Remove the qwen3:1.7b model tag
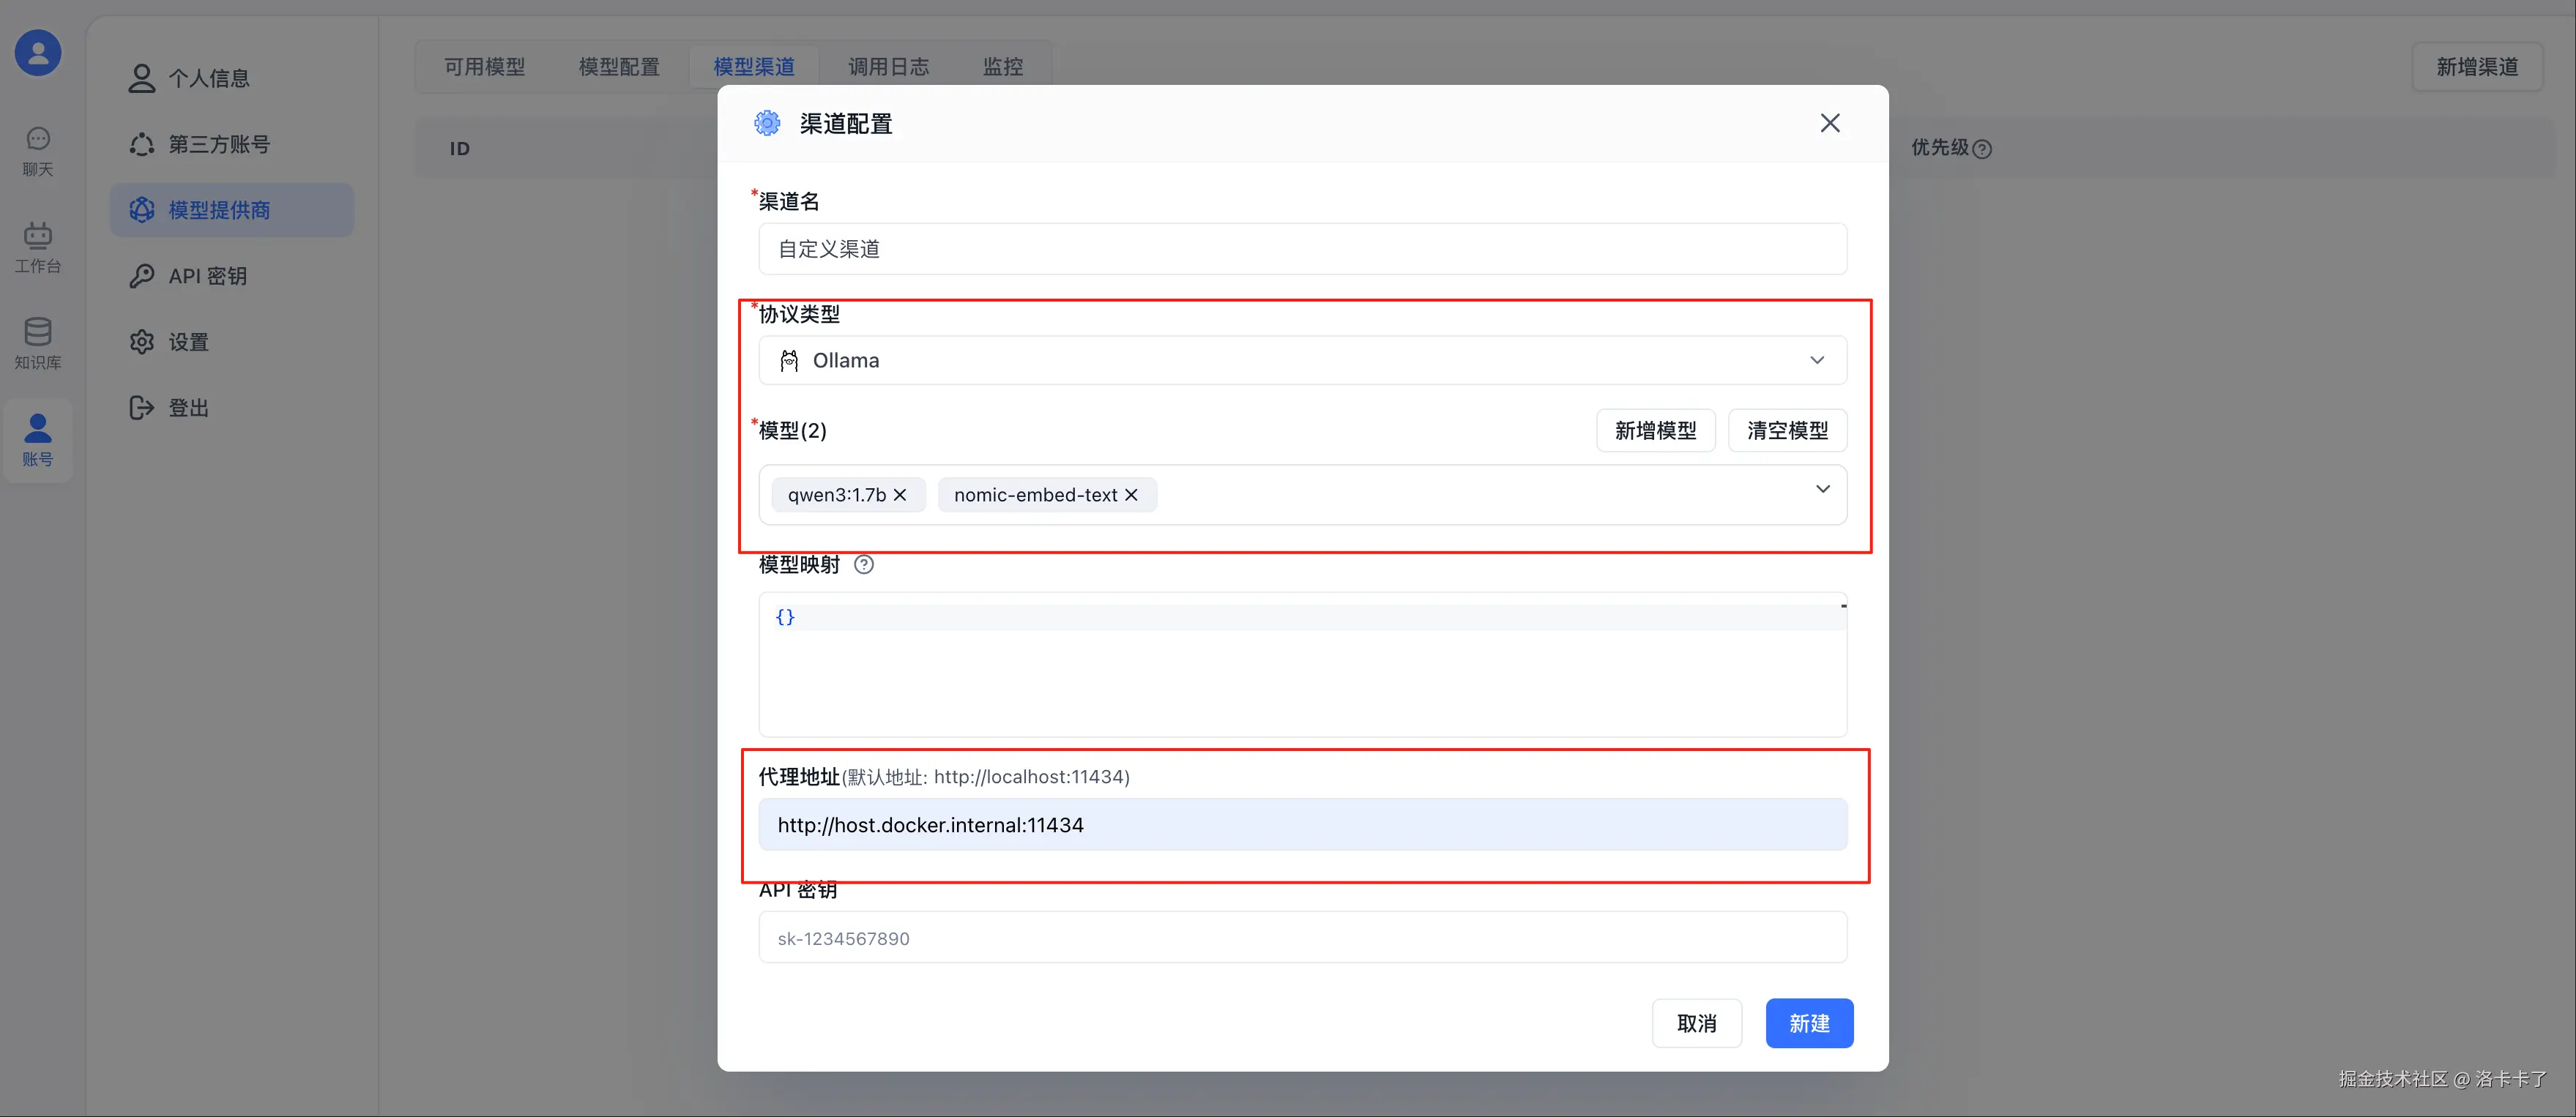 pos(900,495)
